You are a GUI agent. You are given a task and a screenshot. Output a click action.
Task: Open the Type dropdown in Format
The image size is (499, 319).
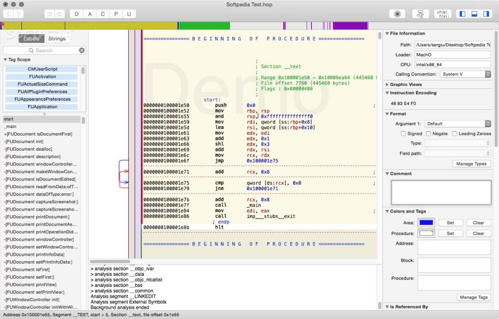coord(458,143)
